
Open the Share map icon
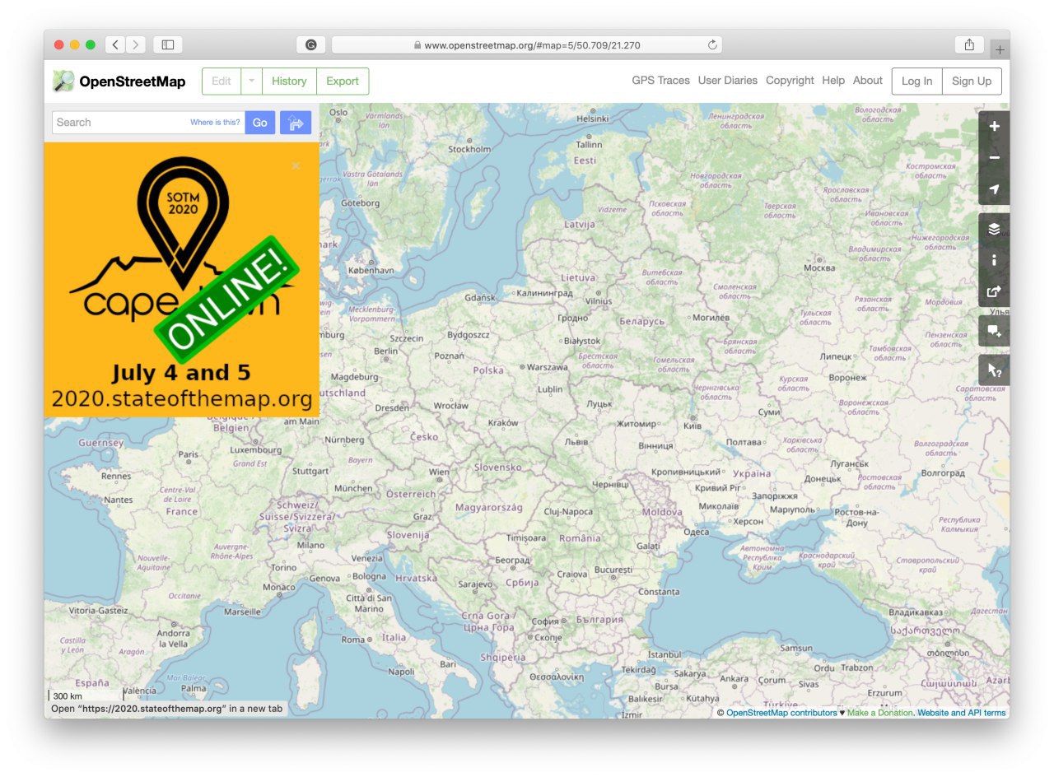(994, 291)
